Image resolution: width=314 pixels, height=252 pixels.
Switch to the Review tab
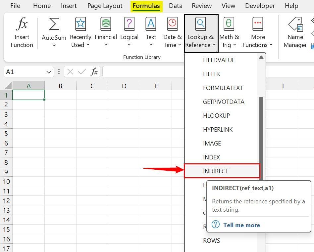[202, 6]
